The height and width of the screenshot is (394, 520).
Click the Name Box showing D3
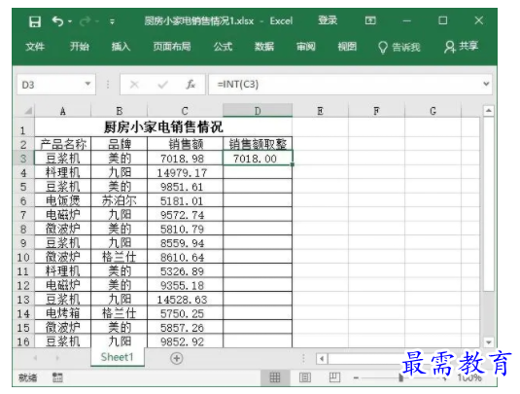pyautogui.click(x=50, y=85)
